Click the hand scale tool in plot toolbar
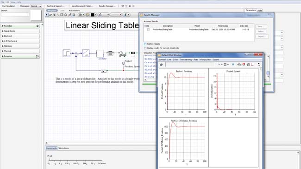This screenshot has height=169, width=301. tap(248, 65)
